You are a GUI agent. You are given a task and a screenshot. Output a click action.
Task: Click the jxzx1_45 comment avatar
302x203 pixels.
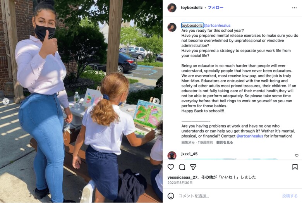[x=172, y=155]
